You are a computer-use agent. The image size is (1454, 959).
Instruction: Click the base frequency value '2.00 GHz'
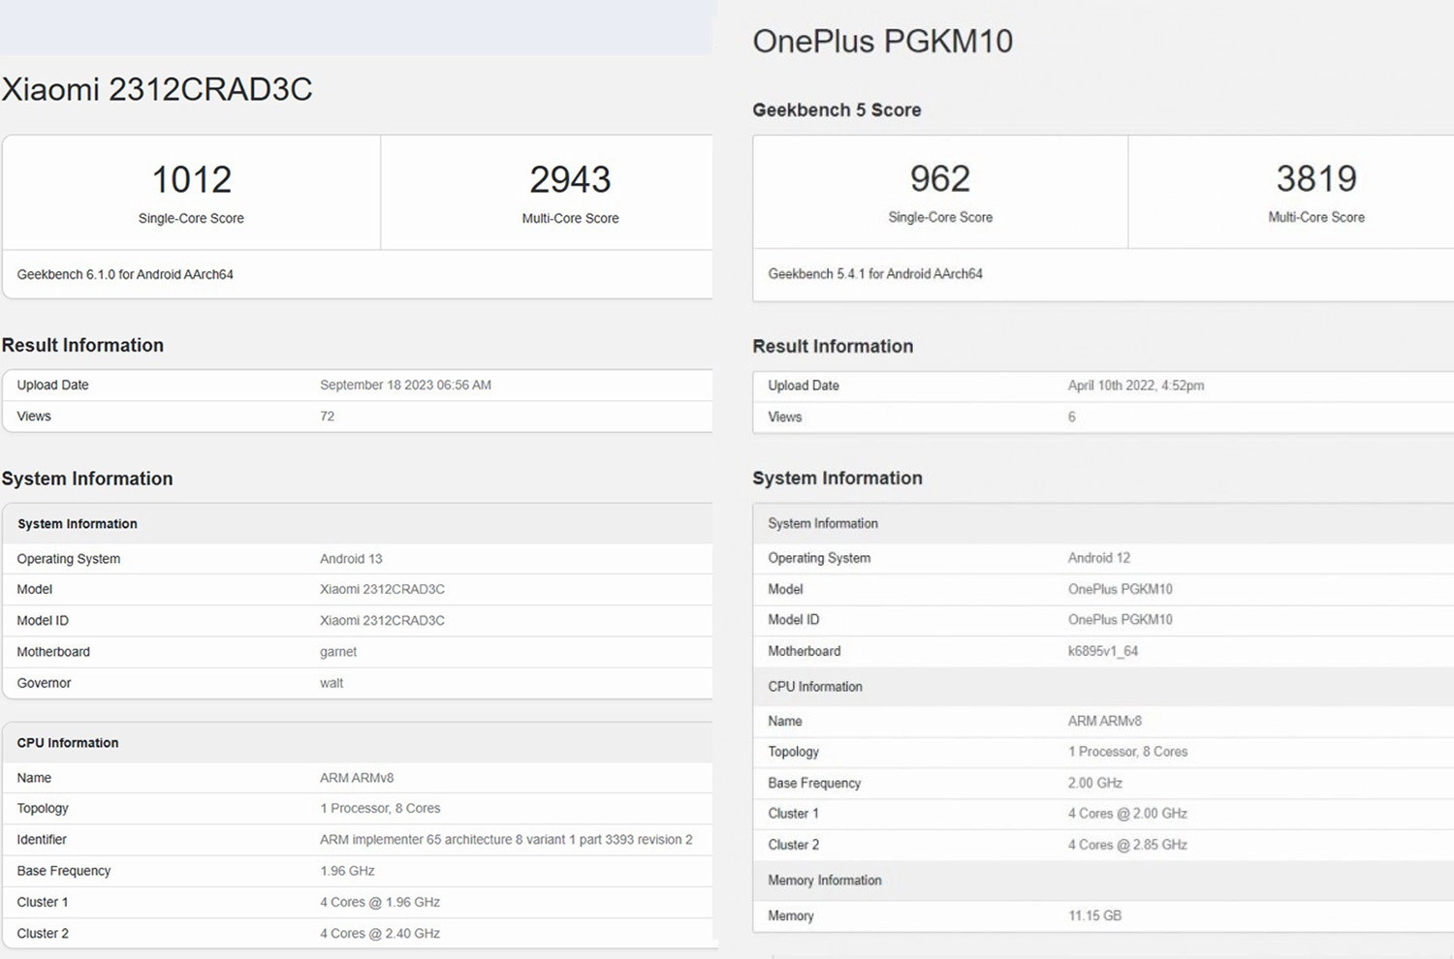point(1095,783)
